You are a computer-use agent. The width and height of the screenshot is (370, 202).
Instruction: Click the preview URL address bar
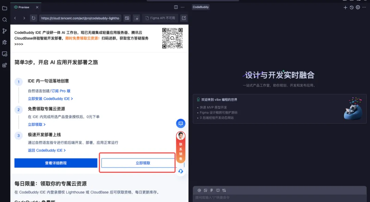click(x=80, y=18)
